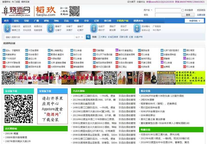Open shop slot C1 广州悦龙轩 badge
Viewport: 207px width, 144px height.
(4, 58)
